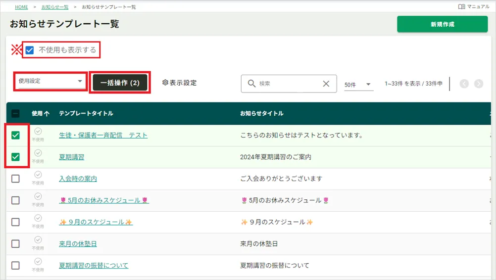Image resolution: width=496 pixels, height=280 pixels.
Task: Open the 使用設定 dropdown
Action: coord(50,81)
